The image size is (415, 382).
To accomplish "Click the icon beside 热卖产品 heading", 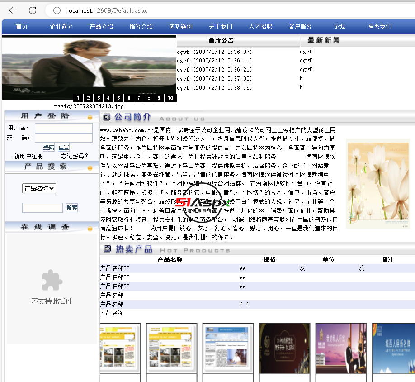I will pos(107,249).
